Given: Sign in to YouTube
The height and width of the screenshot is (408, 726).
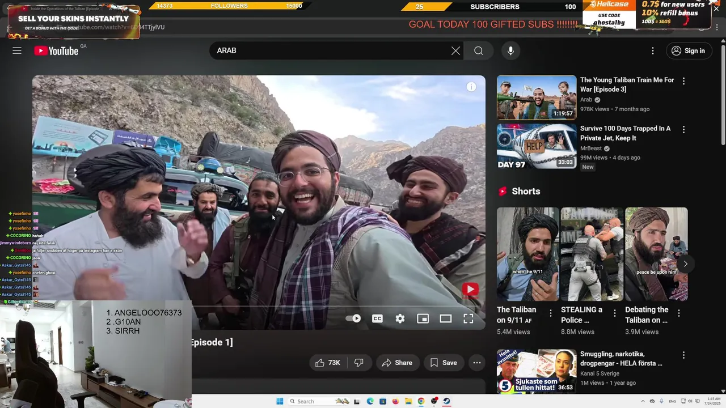Looking at the screenshot, I should click(689, 50).
